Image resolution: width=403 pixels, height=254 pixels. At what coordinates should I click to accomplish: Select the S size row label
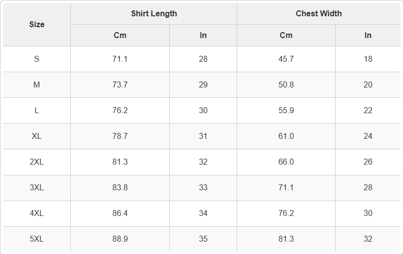coord(37,59)
